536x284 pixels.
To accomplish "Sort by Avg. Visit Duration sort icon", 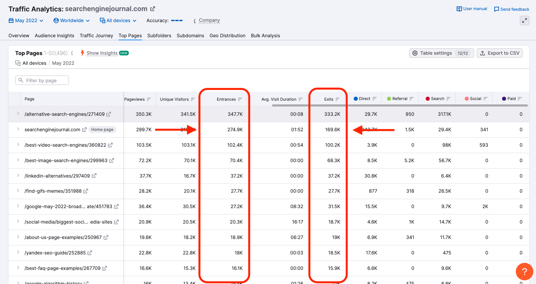I will [x=301, y=99].
